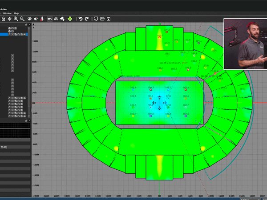Click the microphone with red X icon
The width and height of the screenshot is (267, 200).
pyautogui.click(x=42, y=19)
